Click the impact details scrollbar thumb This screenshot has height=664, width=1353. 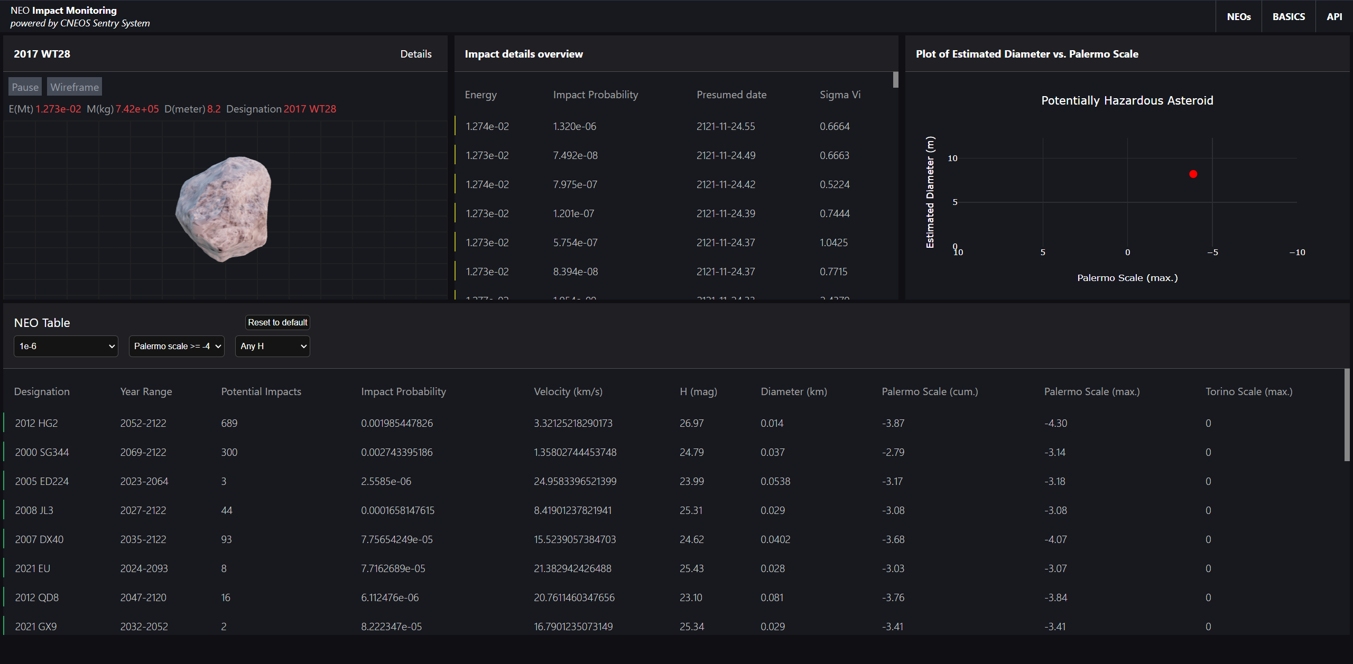895,80
